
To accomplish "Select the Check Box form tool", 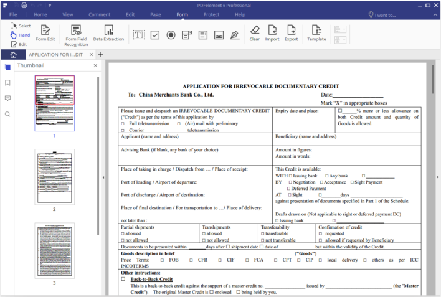I will (155, 35).
